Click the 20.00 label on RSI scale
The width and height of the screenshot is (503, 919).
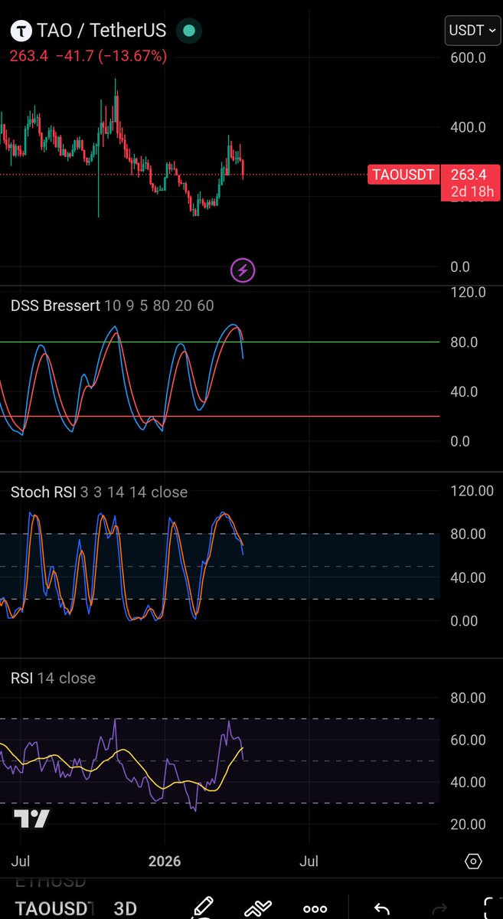coord(467,824)
